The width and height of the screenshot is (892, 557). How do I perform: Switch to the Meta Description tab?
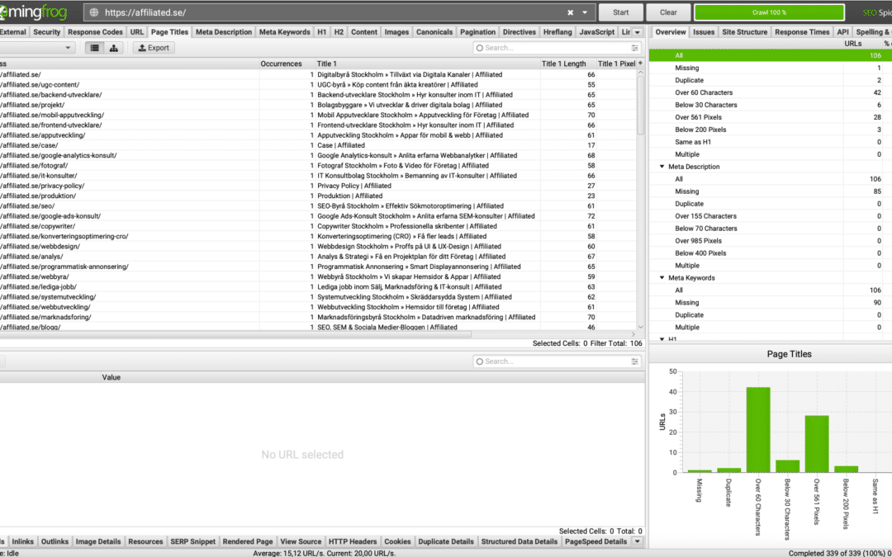[224, 32]
